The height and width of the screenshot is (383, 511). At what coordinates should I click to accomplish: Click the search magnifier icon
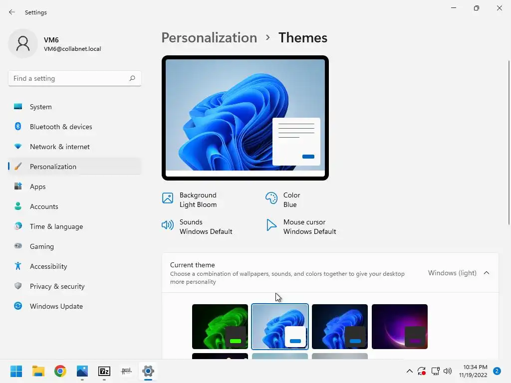pyautogui.click(x=132, y=78)
